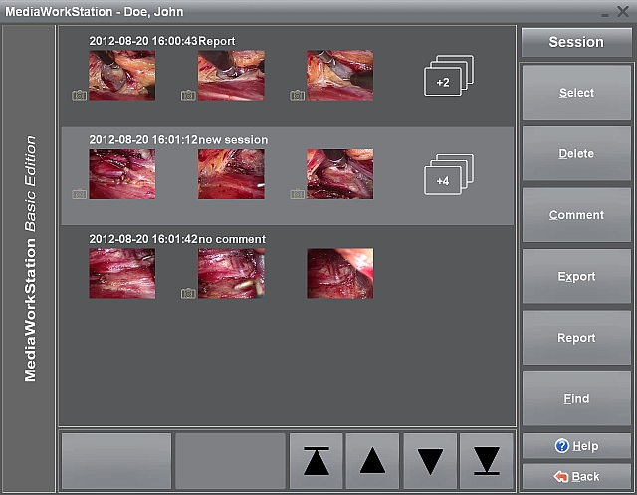The height and width of the screenshot is (495, 637).
Task: Click the Delete button
Action: 576,153
